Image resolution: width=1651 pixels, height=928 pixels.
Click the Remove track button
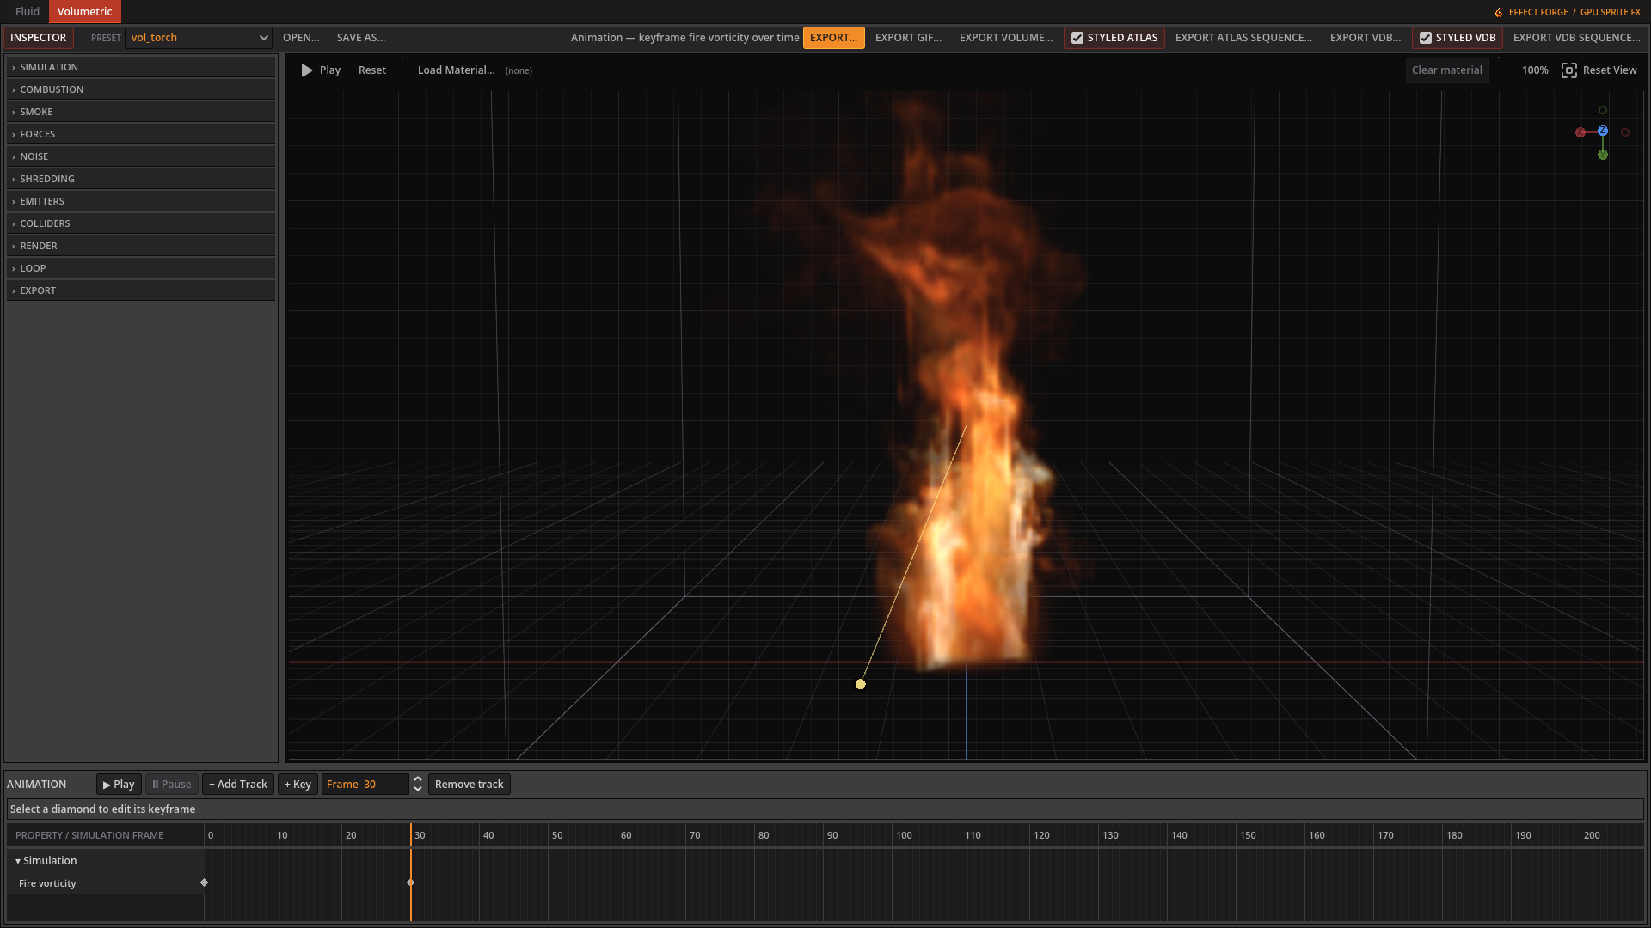click(469, 785)
